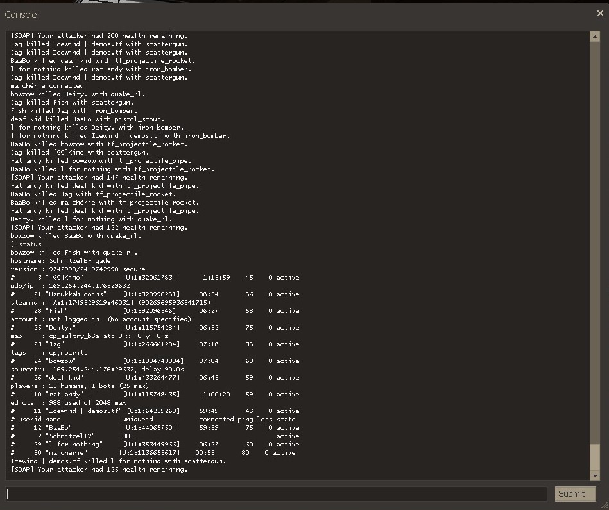Screen dimensions: 609x510
Task: Focus the console command input field
Action: (x=276, y=493)
